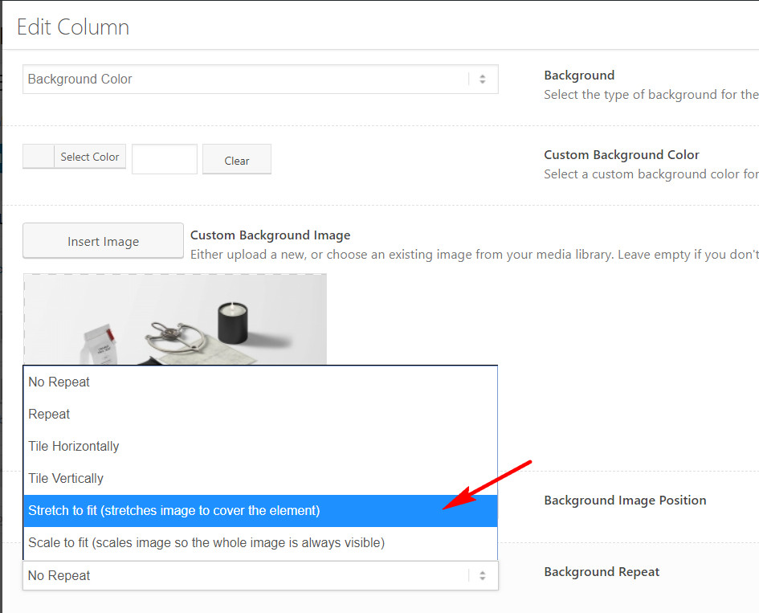Select Tile Horizontally option
The image size is (759, 613).
[260, 447]
